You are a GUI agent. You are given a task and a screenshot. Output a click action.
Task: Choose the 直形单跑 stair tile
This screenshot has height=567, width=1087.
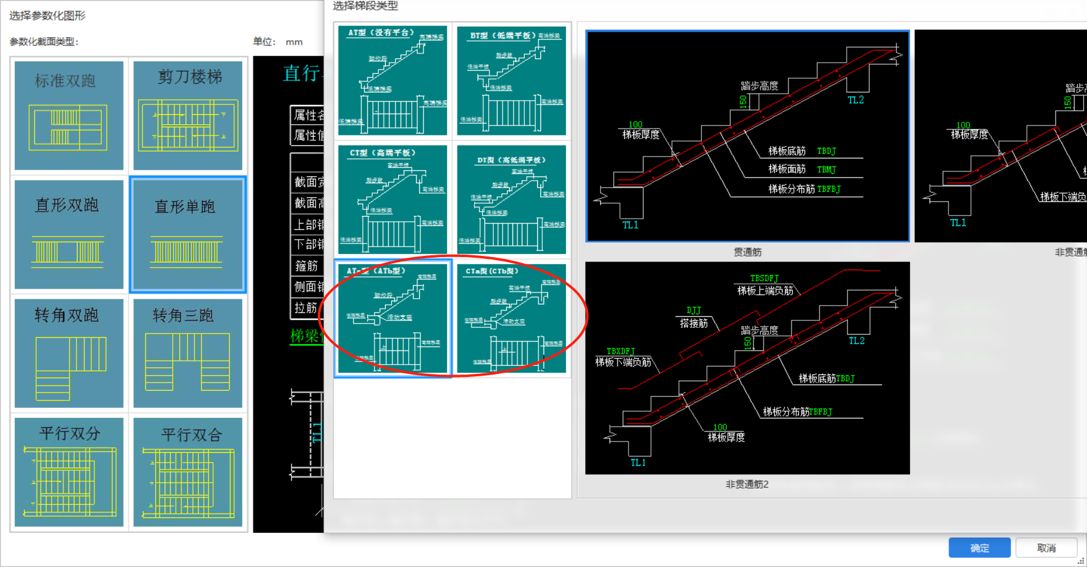[x=188, y=234]
